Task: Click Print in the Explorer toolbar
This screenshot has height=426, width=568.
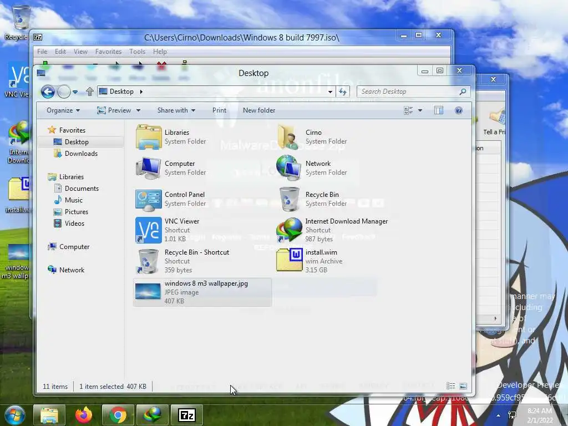Action: tap(219, 110)
